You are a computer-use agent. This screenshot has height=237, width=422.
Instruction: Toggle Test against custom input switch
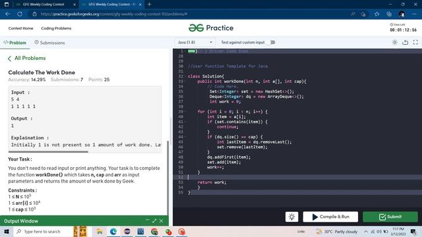pyautogui.click(x=272, y=42)
